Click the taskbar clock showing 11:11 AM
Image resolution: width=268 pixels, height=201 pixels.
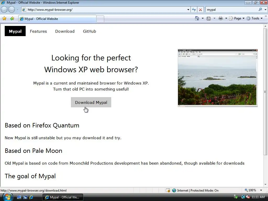(258, 197)
